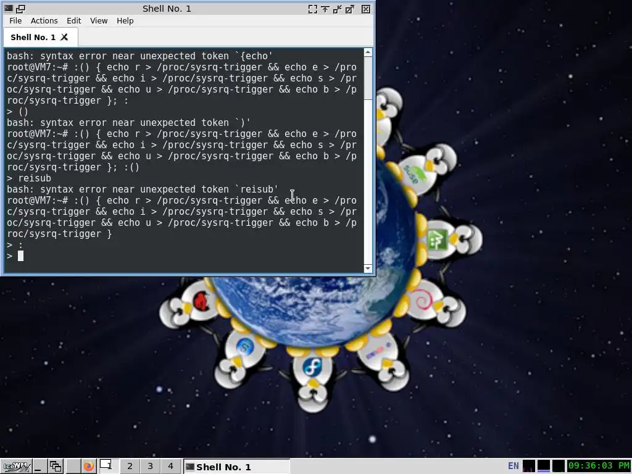Click the memory monitor graph with blue bar in tray
Image resolution: width=632 pixels, height=474 pixels.
[x=543, y=466]
